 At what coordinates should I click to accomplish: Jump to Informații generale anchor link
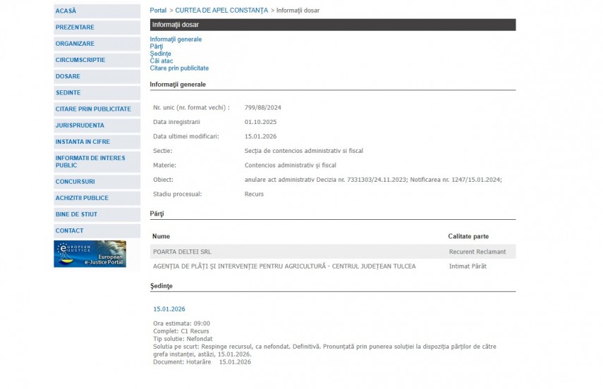[176, 39]
